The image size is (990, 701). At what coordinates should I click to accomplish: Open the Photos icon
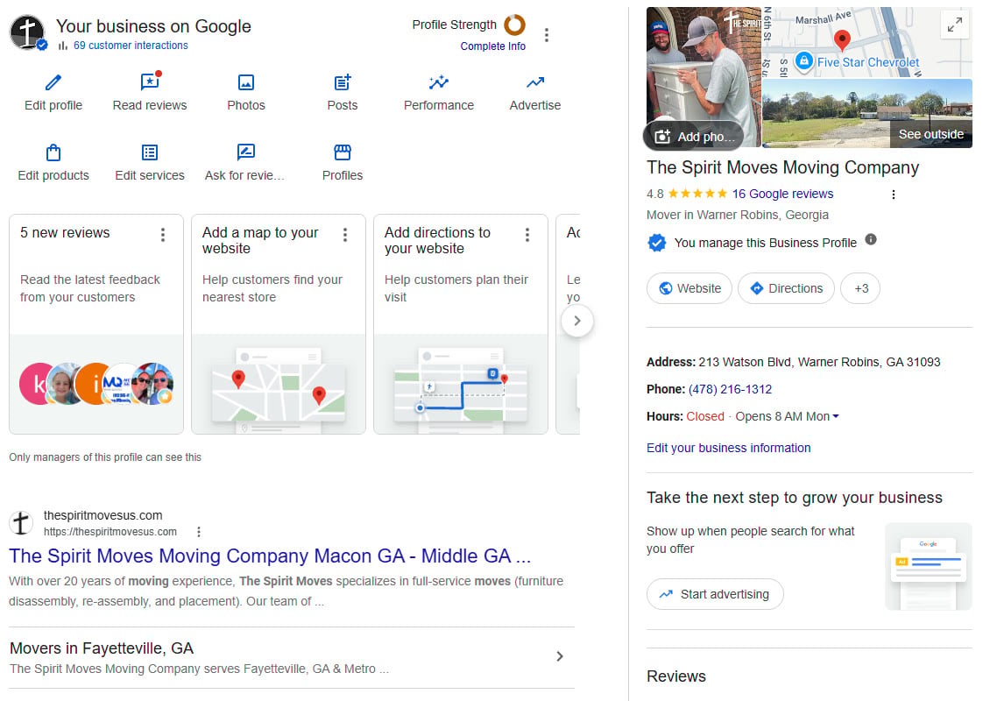[246, 82]
